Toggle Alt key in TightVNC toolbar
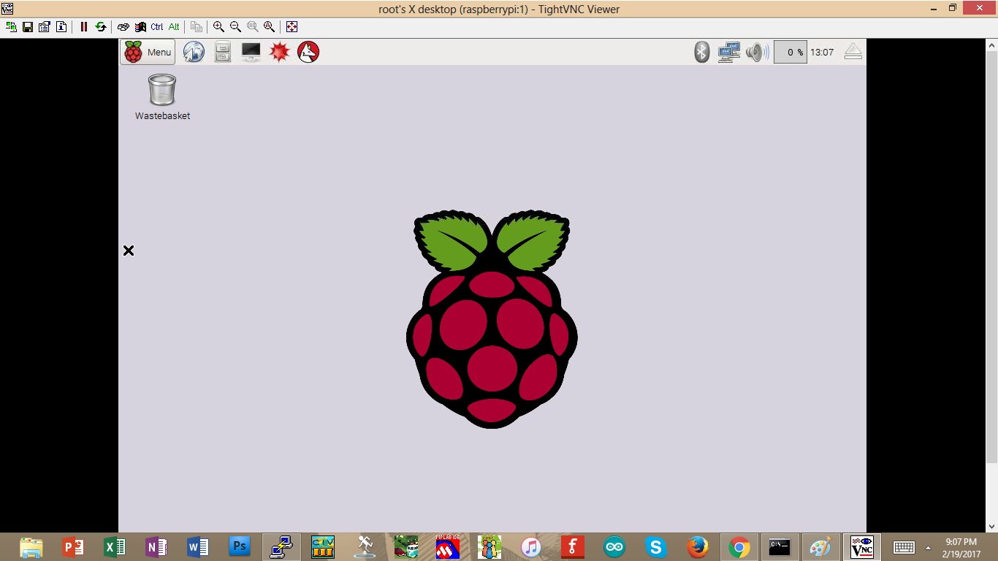This screenshot has height=561, width=998. (174, 27)
